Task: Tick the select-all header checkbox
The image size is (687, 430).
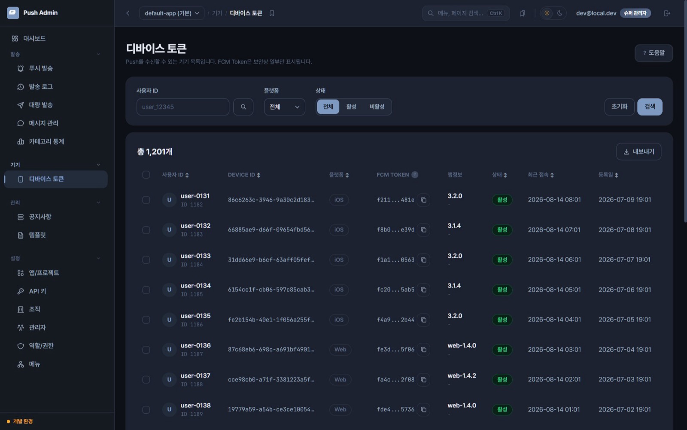Action: click(x=146, y=175)
